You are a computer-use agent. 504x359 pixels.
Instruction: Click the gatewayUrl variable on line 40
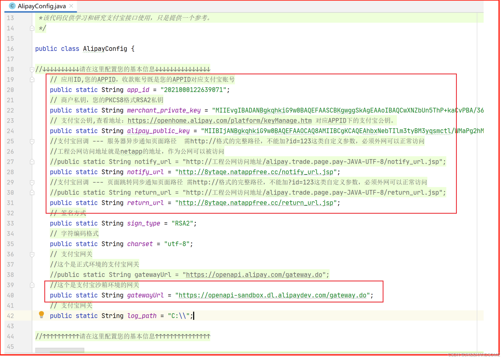(x=145, y=295)
